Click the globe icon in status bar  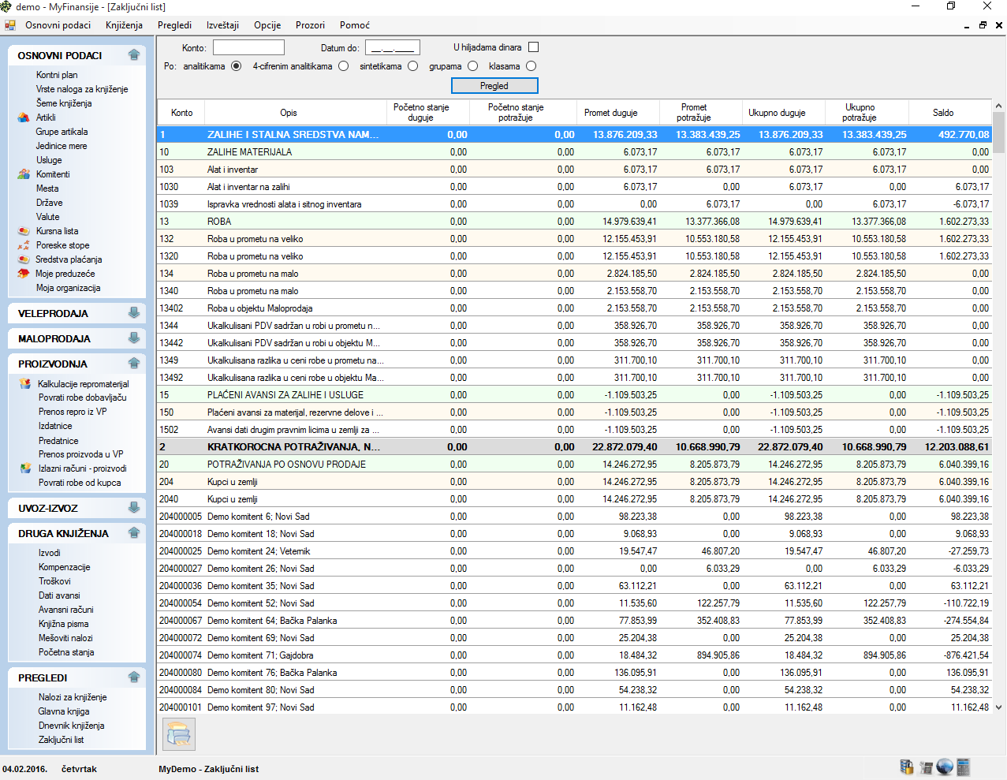[x=945, y=767]
